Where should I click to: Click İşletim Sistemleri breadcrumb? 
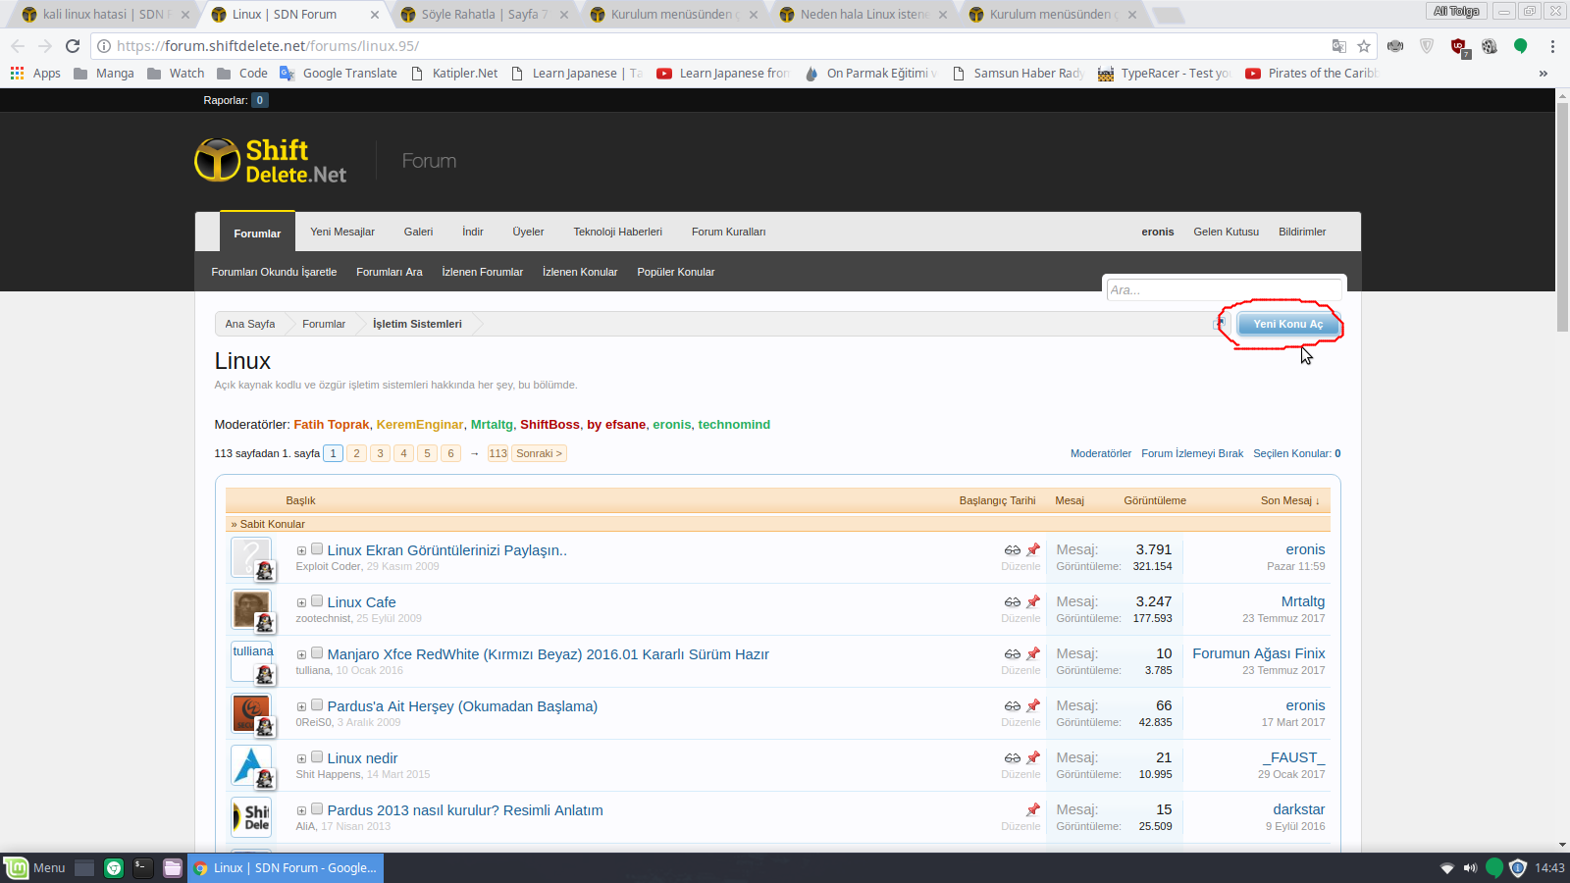click(x=417, y=324)
